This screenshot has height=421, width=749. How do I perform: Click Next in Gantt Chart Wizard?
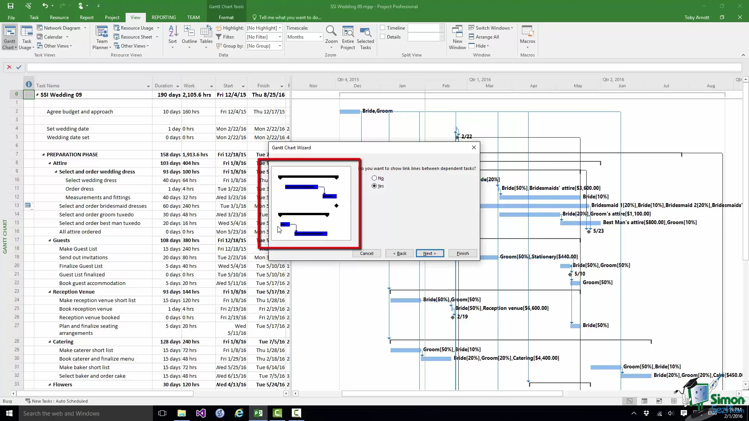pos(430,253)
